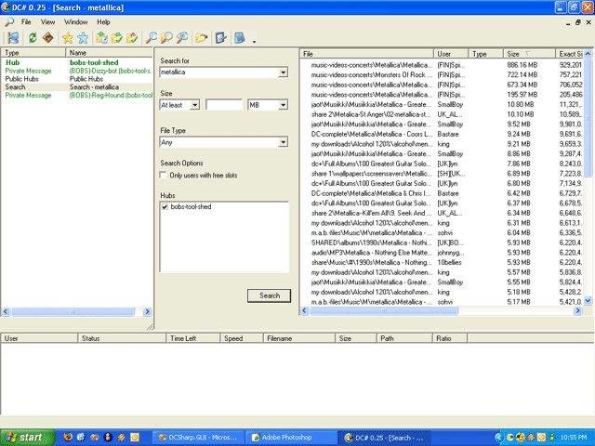The height and width of the screenshot is (446, 595).
Task: Click the blue star toolbar icon
Action: (83, 38)
